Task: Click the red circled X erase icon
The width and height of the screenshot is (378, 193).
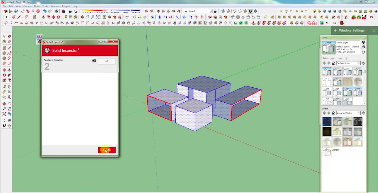Action: pyautogui.click(x=38, y=11)
